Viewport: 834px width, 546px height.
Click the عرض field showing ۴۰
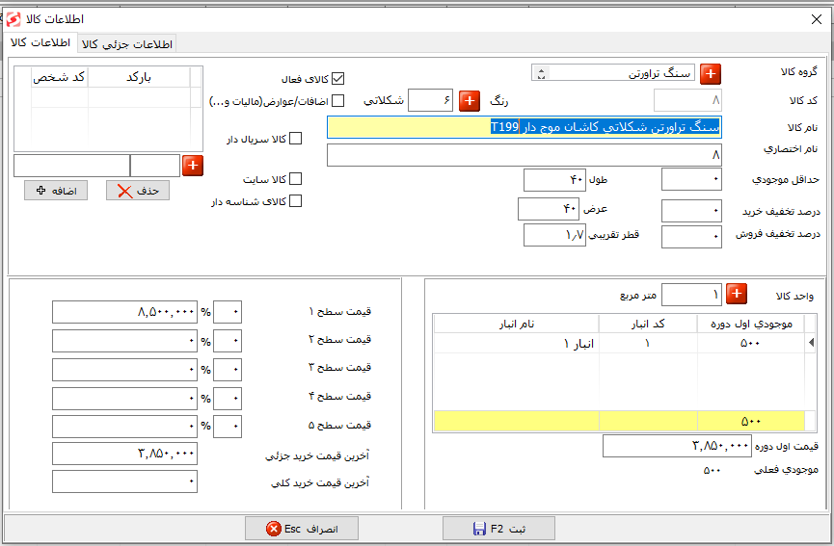(549, 209)
